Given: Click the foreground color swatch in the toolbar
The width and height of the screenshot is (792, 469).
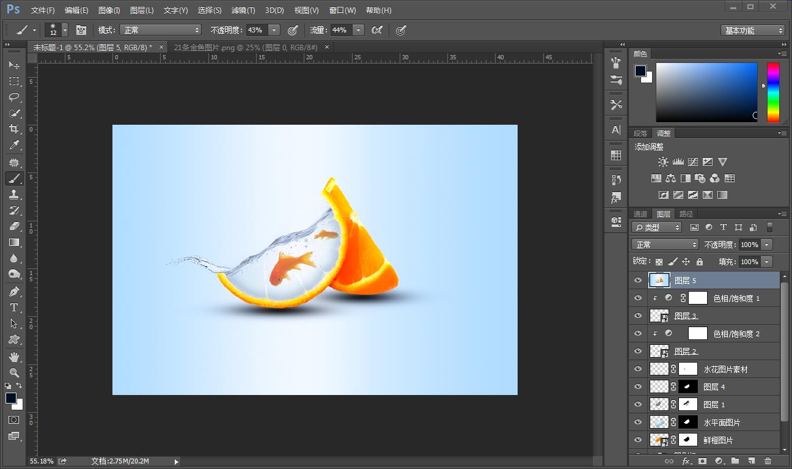Looking at the screenshot, I should point(10,398).
